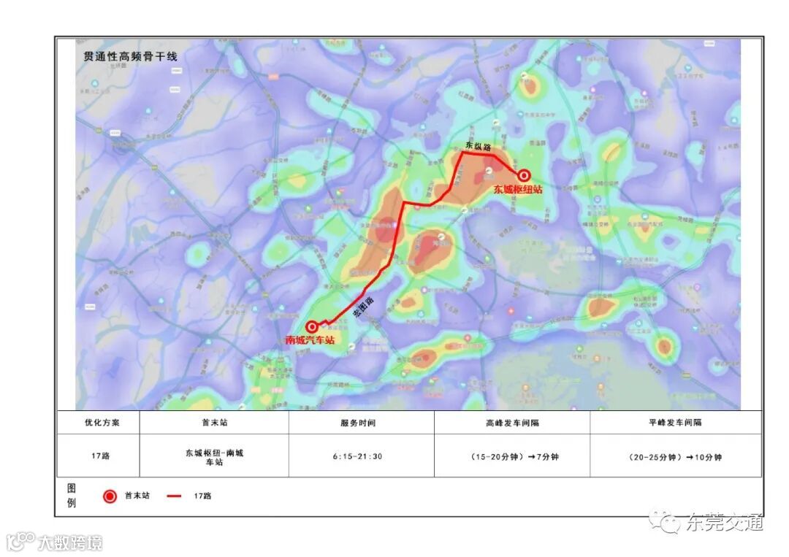Click the 高峰发车间隔 column header
This screenshot has width=789, height=557.
513,423
